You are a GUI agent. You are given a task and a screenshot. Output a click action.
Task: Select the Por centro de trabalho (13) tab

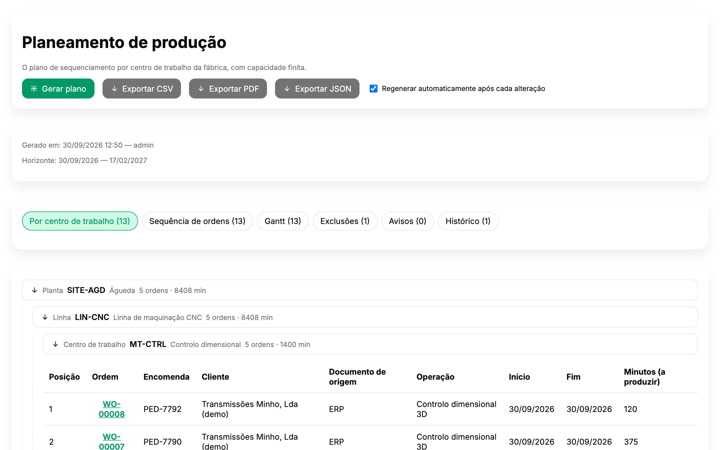click(80, 221)
